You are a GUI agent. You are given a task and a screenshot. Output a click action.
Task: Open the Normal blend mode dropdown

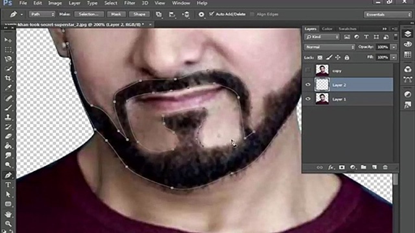tap(330, 47)
